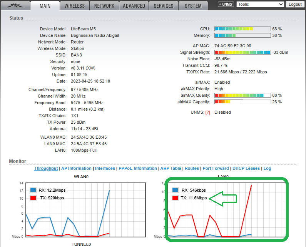The image size is (306, 247).
Task: Select the SYSTEM tab
Action: (x=193, y=6)
